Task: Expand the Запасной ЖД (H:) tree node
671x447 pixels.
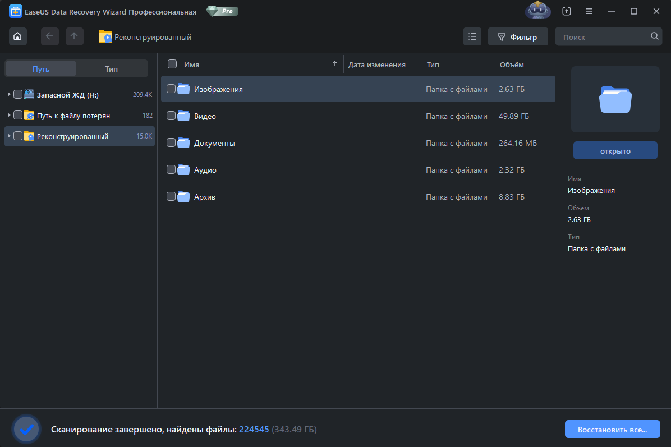Action: 8,94
